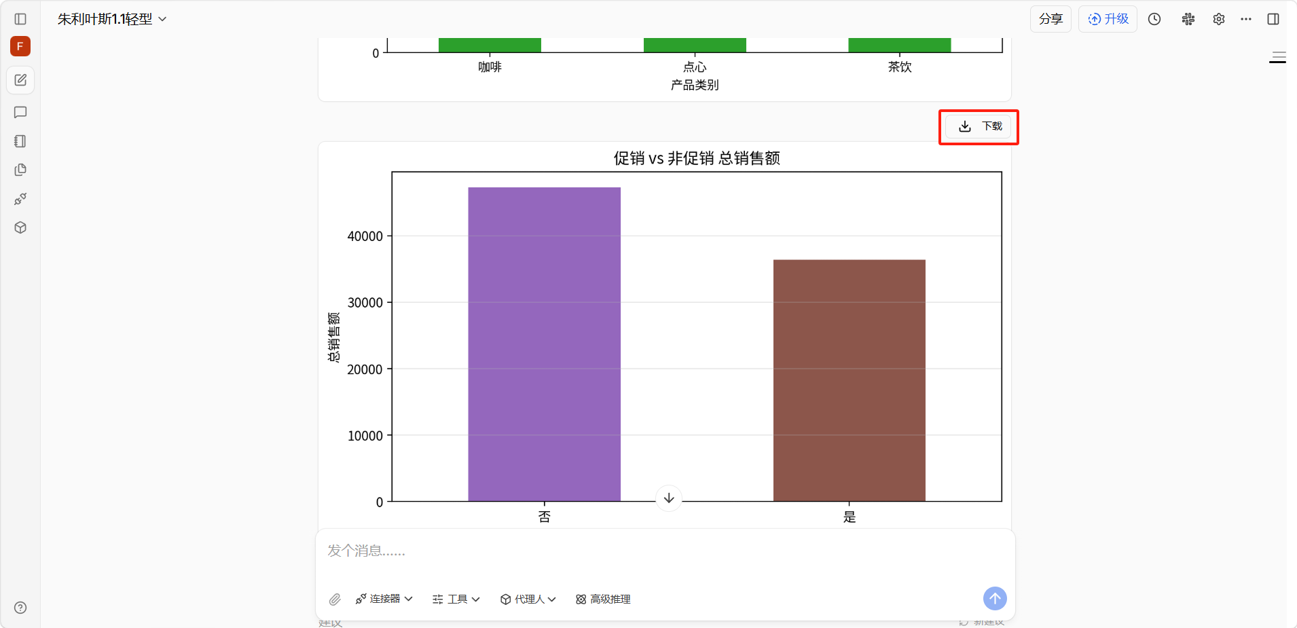This screenshot has height=628, width=1297.
Task: Jump to bottom with down arrow button
Action: [x=669, y=498]
